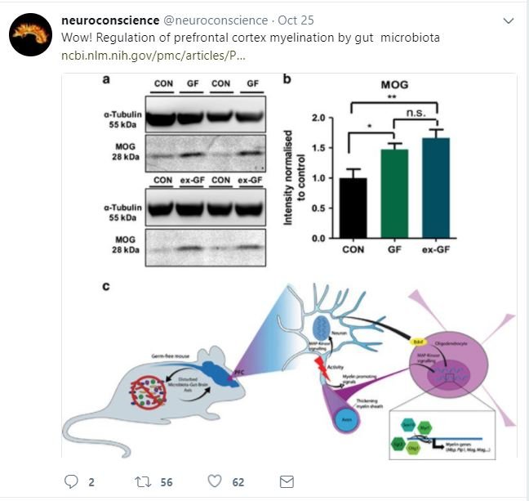Click the retweet arrows icon
This screenshot has width=529, height=501.
tap(142, 481)
